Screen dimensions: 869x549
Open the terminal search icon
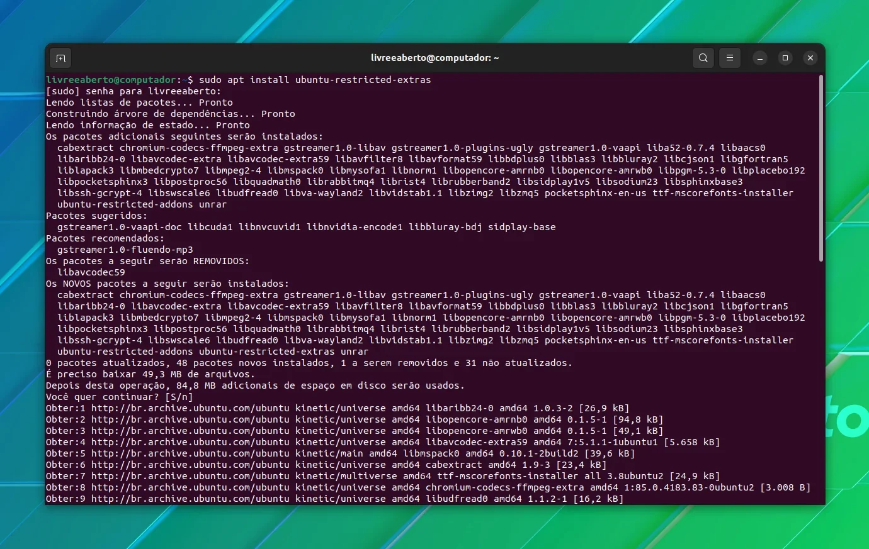(x=703, y=58)
